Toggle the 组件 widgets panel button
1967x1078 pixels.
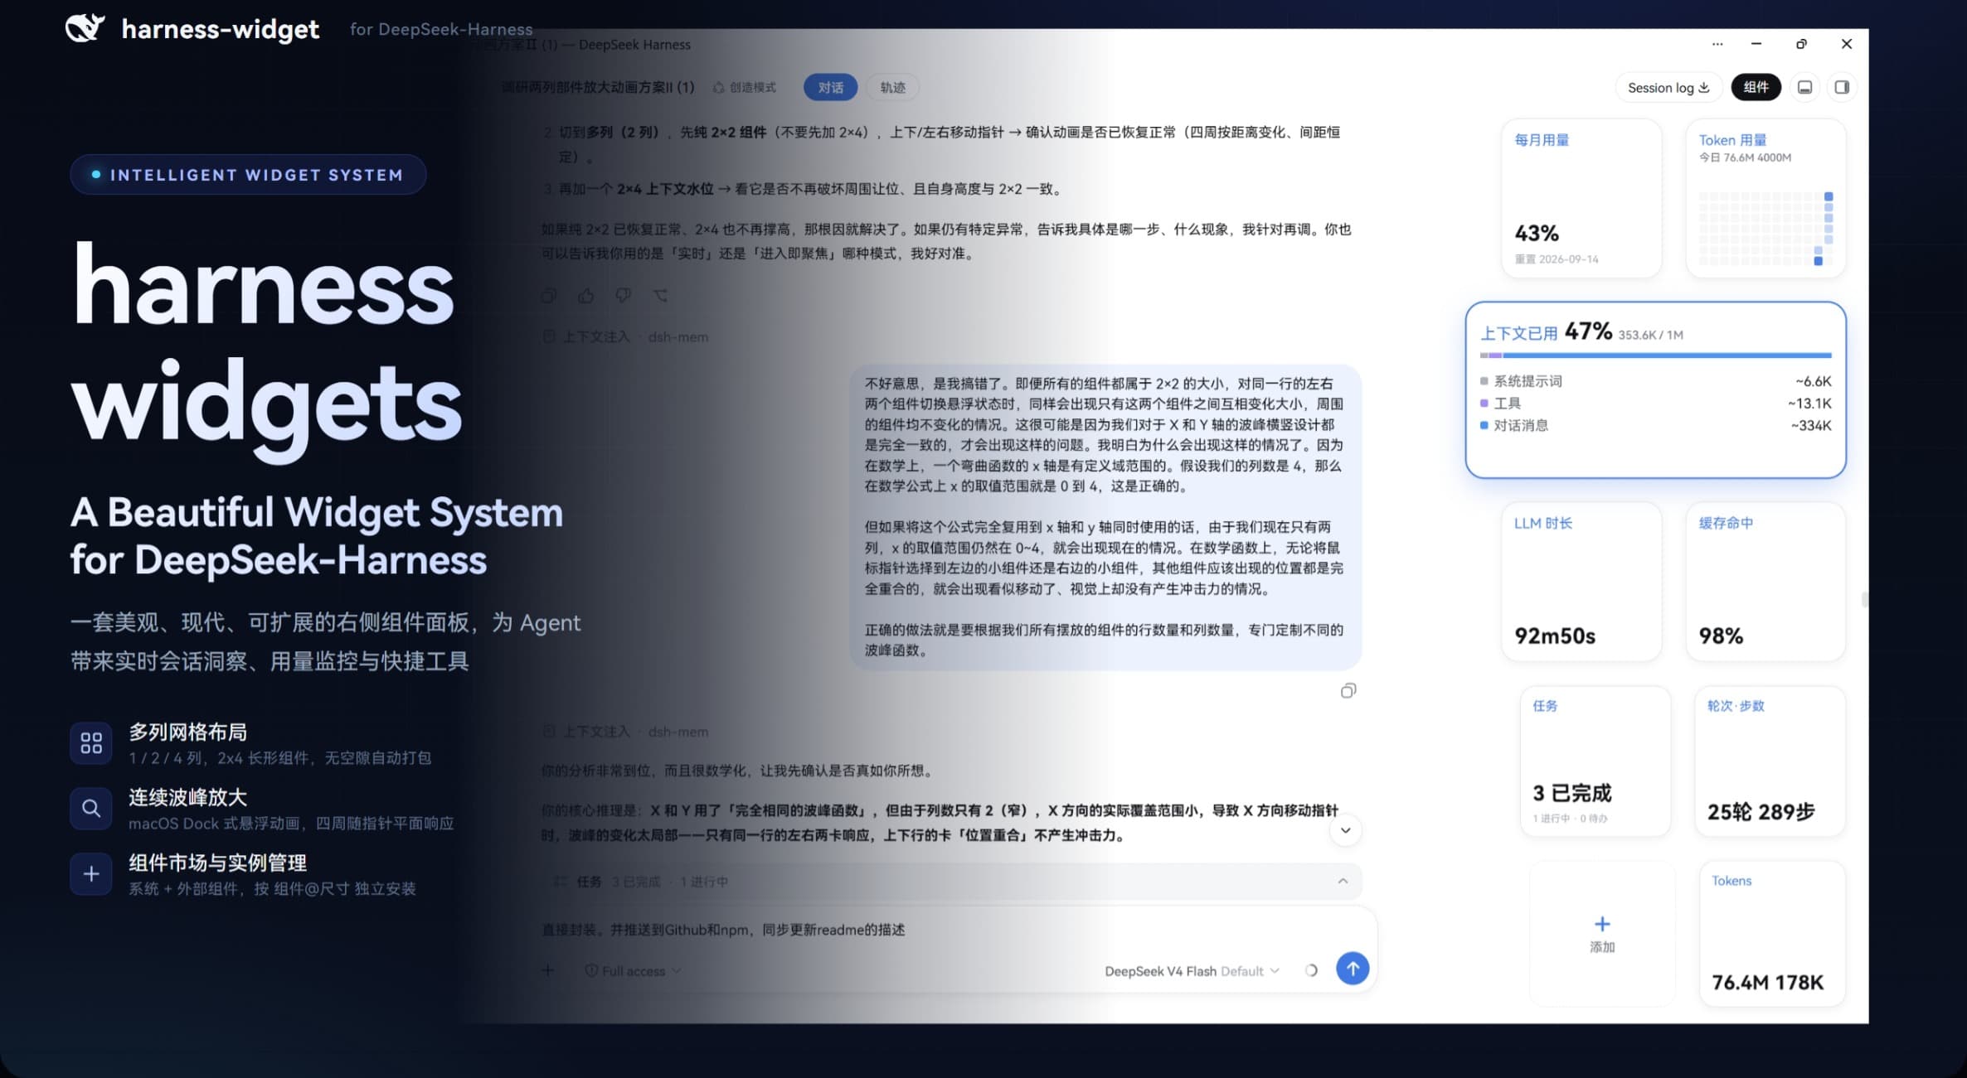1756,87
